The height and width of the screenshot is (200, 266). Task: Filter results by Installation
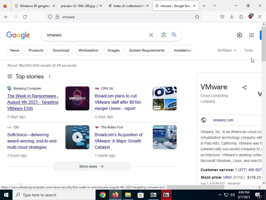pos(183,50)
